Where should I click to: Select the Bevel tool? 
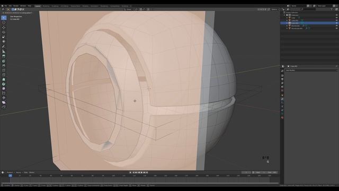pyautogui.click(x=4, y=65)
